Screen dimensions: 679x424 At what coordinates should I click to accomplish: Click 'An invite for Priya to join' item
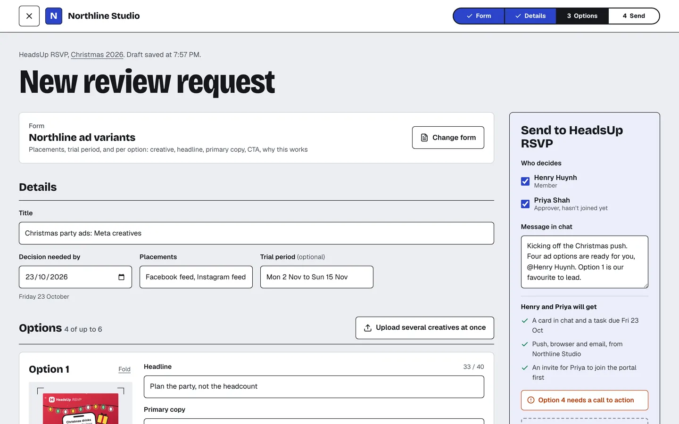click(584, 373)
